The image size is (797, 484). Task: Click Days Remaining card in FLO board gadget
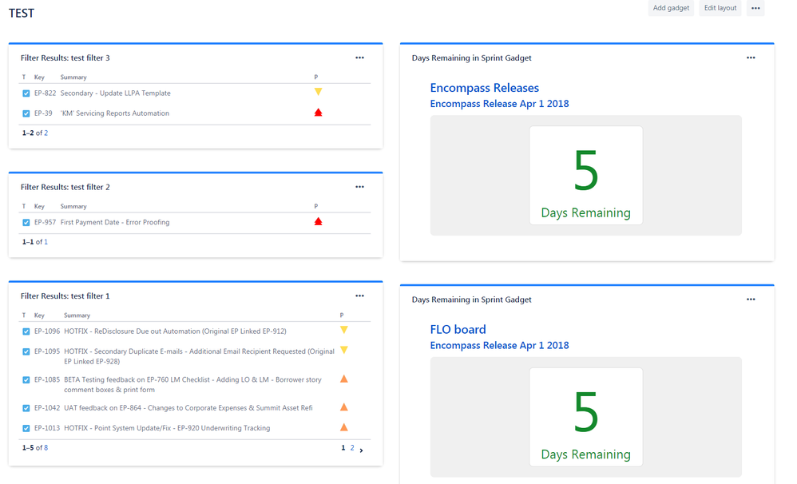coord(585,417)
